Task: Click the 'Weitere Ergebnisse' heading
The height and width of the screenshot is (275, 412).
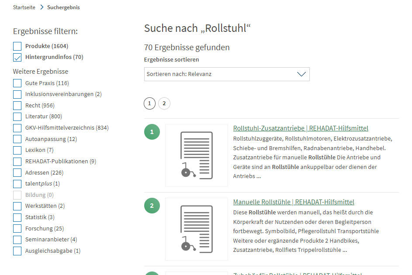Action: point(41,72)
